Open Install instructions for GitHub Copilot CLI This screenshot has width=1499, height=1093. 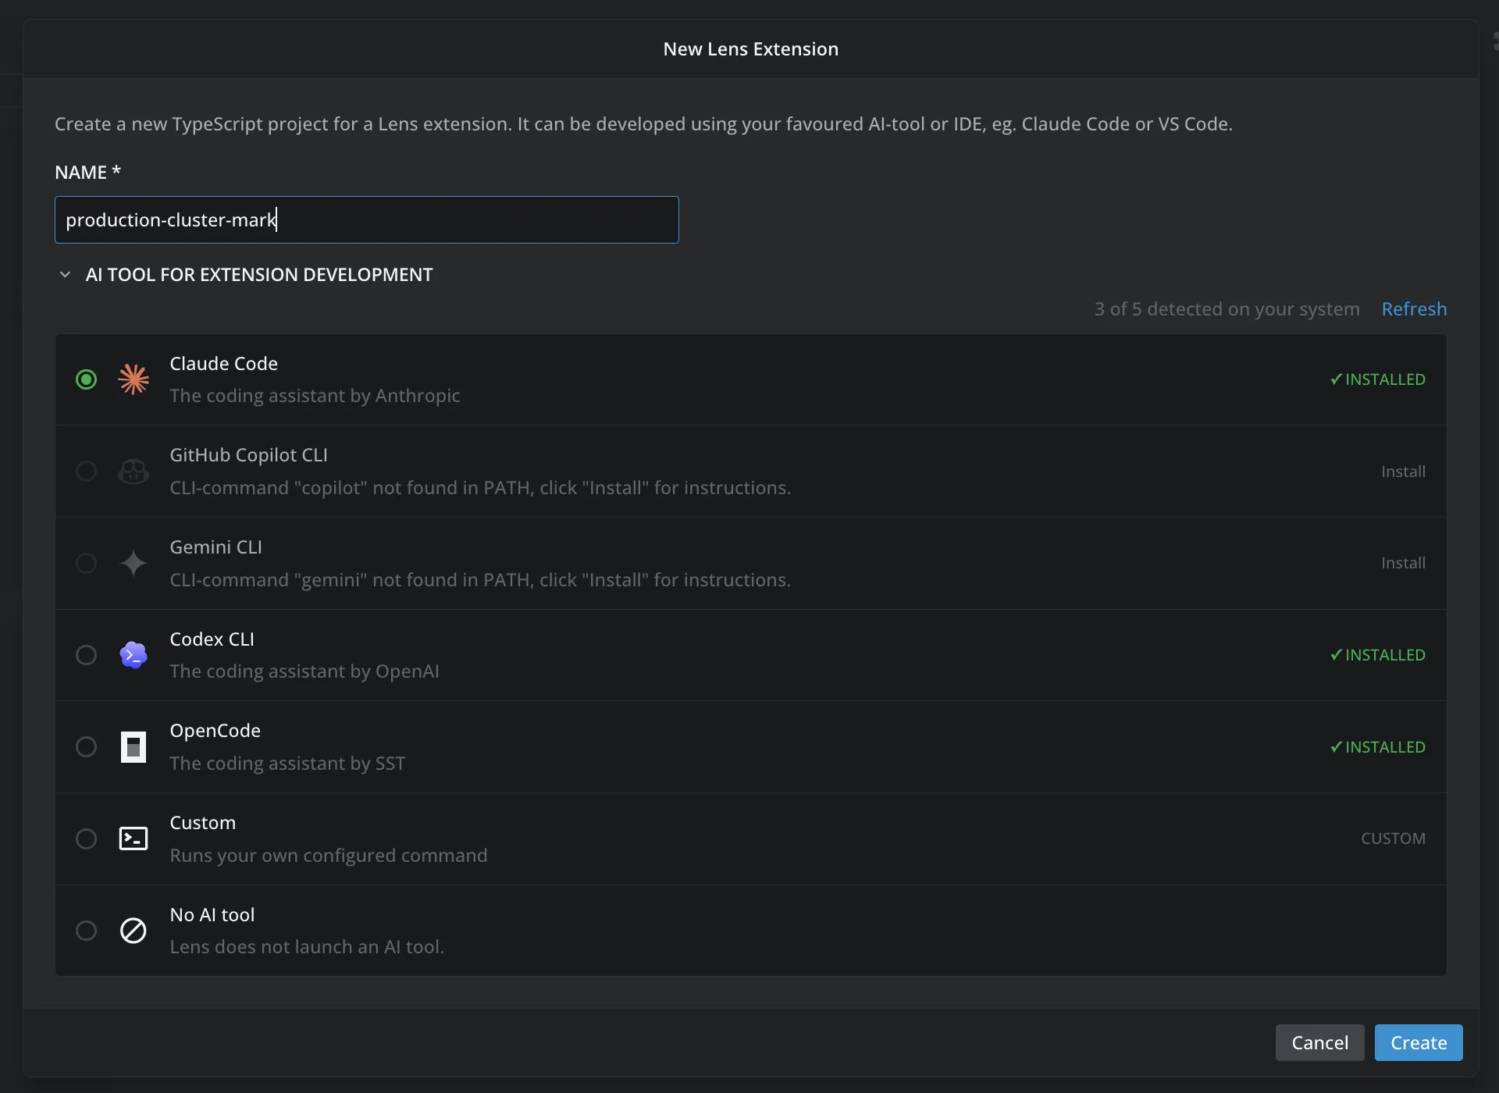pyautogui.click(x=1403, y=472)
